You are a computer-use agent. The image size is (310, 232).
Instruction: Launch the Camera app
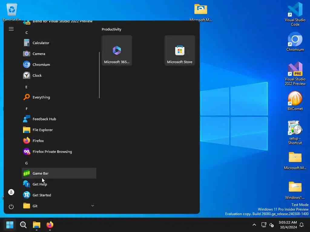tap(59, 54)
